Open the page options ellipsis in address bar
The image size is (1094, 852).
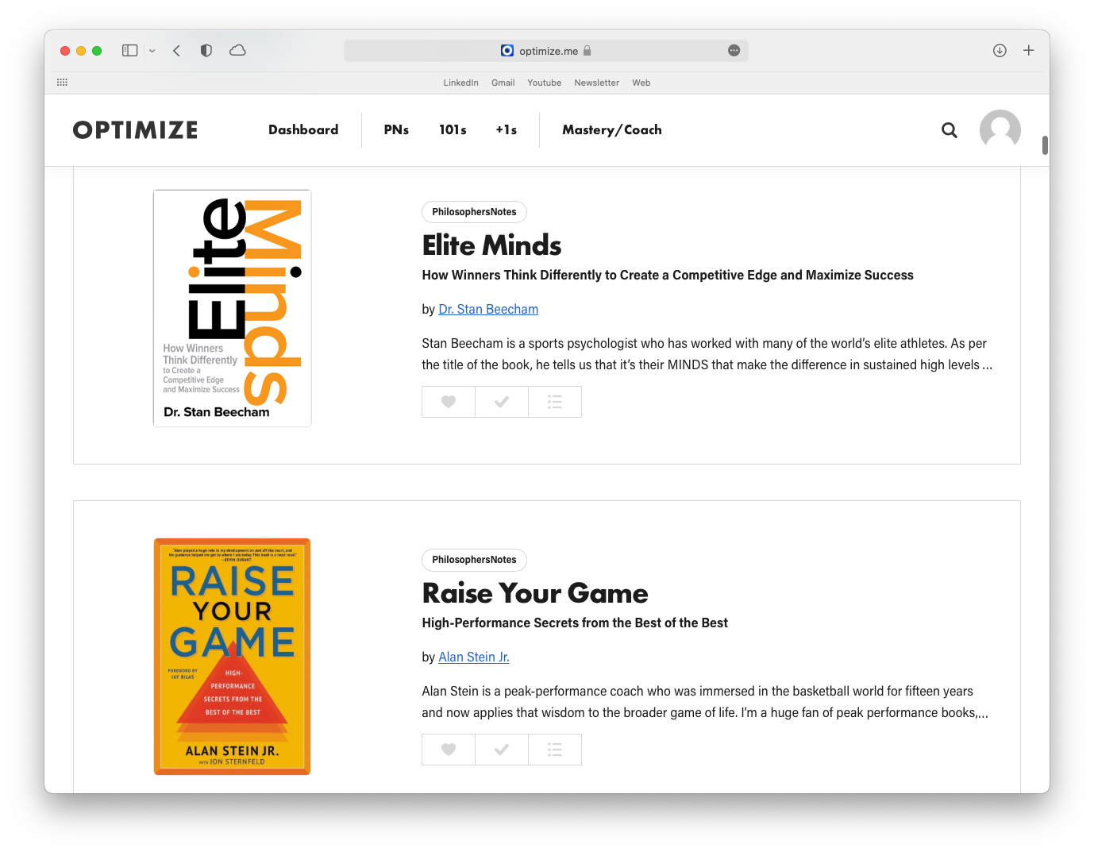click(734, 51)
